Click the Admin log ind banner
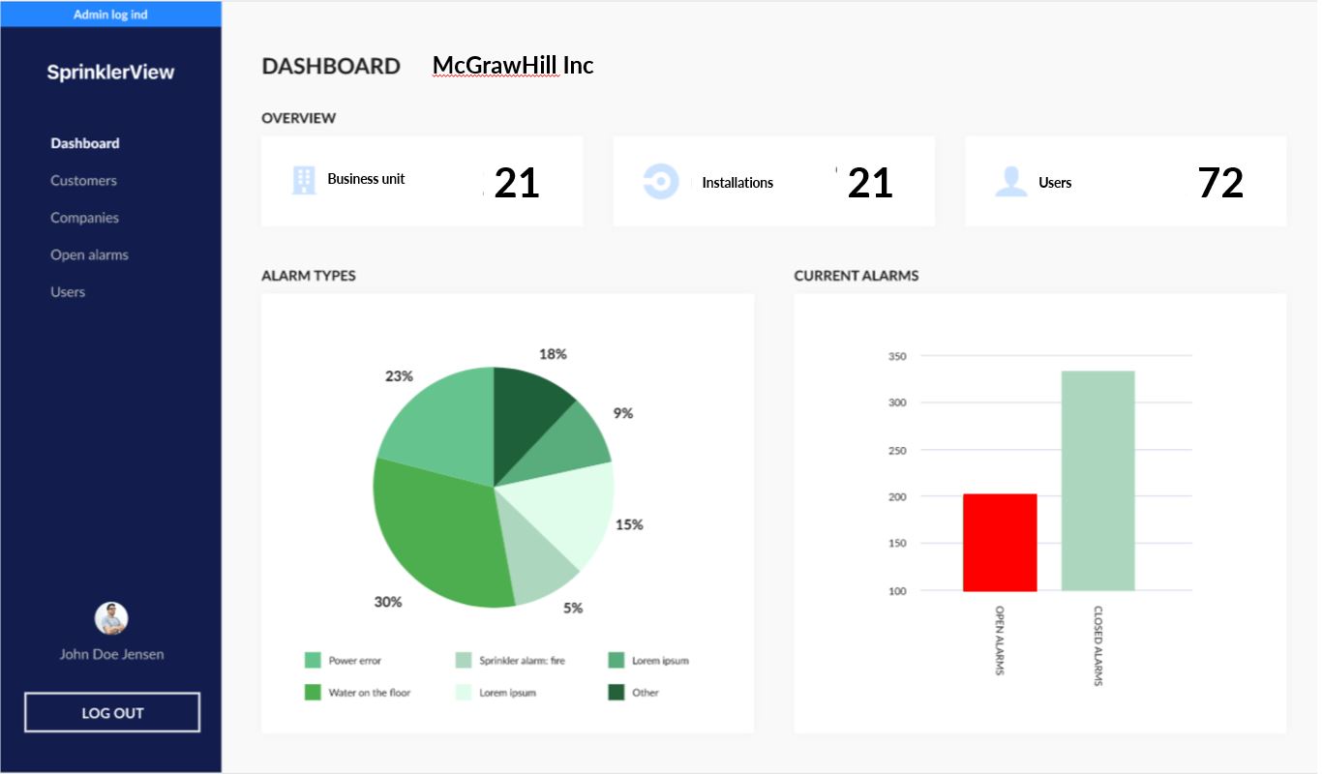This screenshot has height=774, width=1323. (110, 15)
